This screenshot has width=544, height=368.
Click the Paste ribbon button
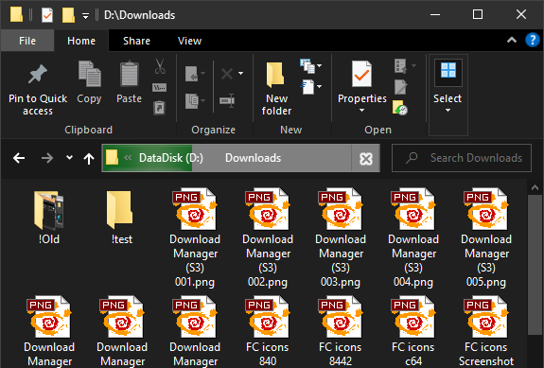point(129,82)
